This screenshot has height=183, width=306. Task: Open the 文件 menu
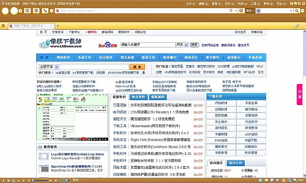click(191, 3)
